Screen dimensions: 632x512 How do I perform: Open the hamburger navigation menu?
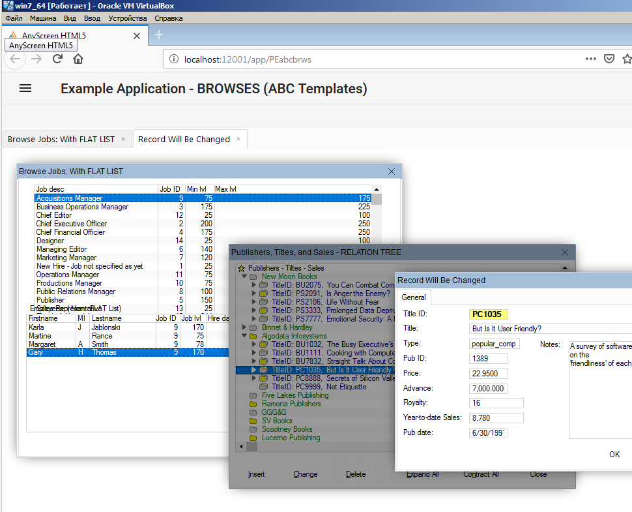[x=25, y=89]
